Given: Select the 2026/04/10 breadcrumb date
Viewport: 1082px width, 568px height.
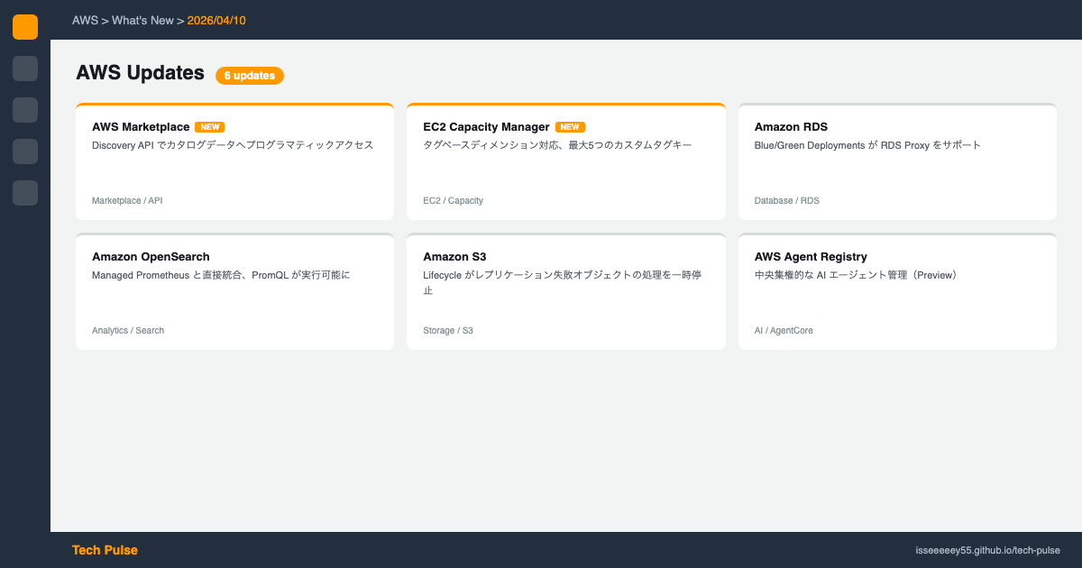Looking at the screenshot, I should pos(216,20).
